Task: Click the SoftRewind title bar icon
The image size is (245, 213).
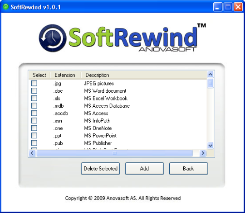Action: pyautogui.click(x=6, y=7)
